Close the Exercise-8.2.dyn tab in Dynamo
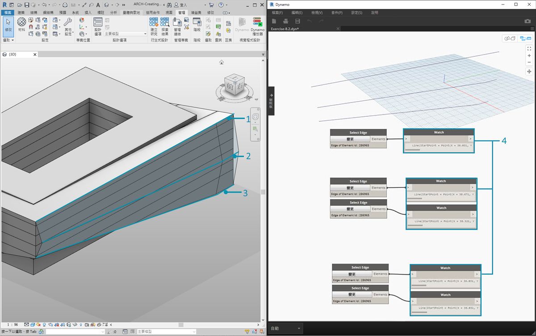The height and width of the screenshot is (336, 536). click(338, 29)
